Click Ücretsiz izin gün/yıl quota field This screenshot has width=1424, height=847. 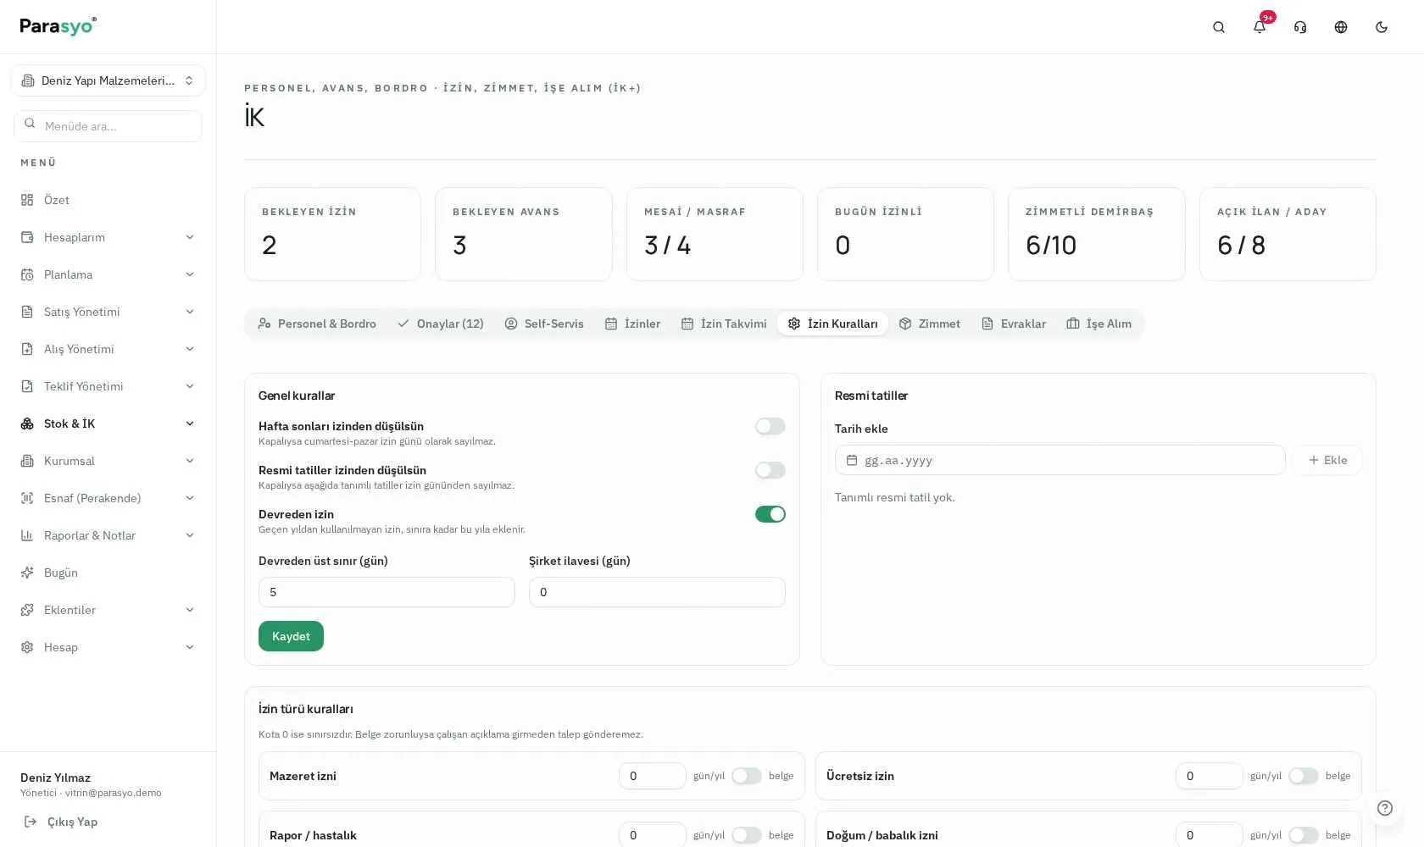click(1210, 776)
